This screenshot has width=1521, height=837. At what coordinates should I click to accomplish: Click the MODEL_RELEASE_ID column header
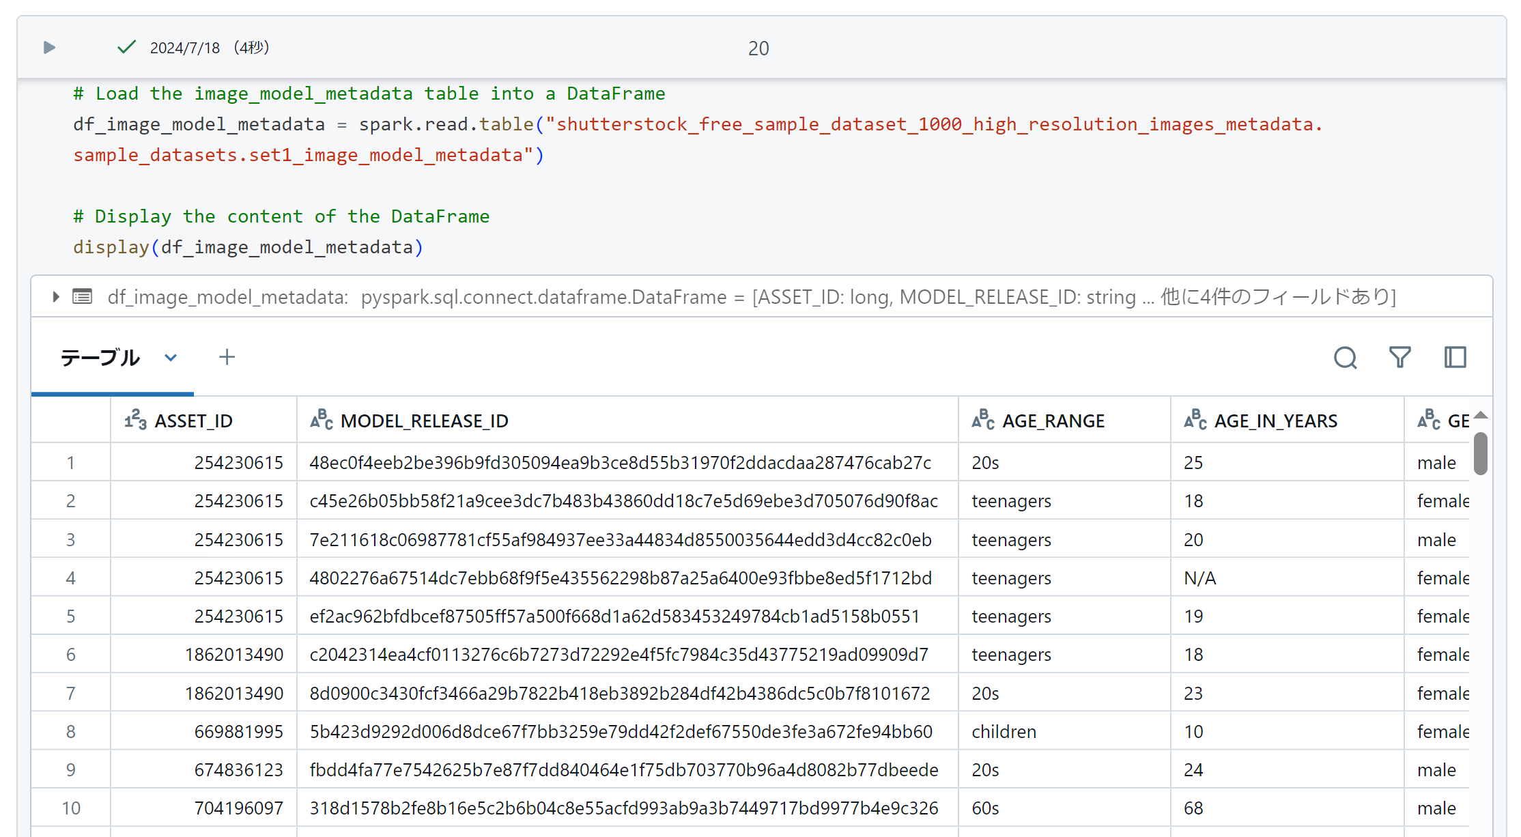(x=424, y=421)
